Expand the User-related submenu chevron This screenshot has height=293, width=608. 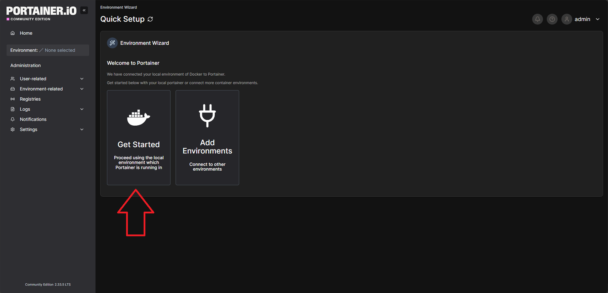click(x=82, y=79)
